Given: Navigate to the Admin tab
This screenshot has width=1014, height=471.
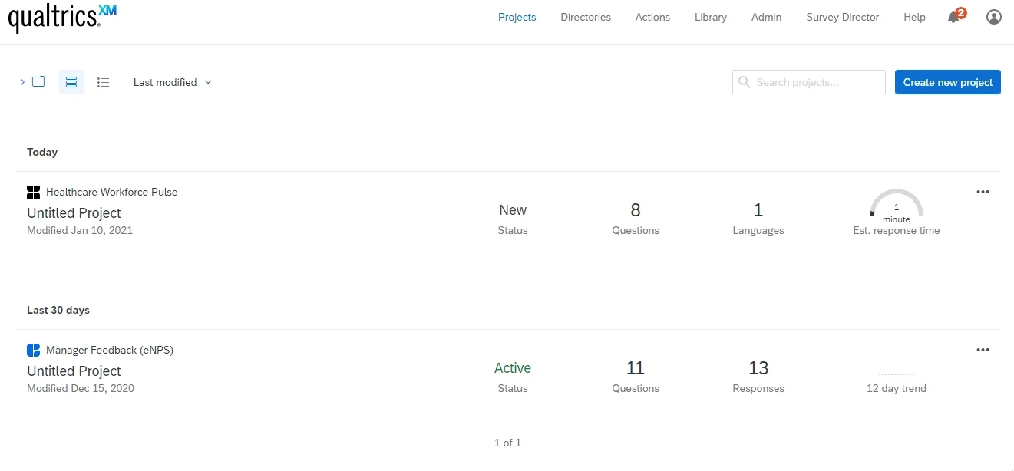Looking at the screenshot, I should click(x=767, y=17).
